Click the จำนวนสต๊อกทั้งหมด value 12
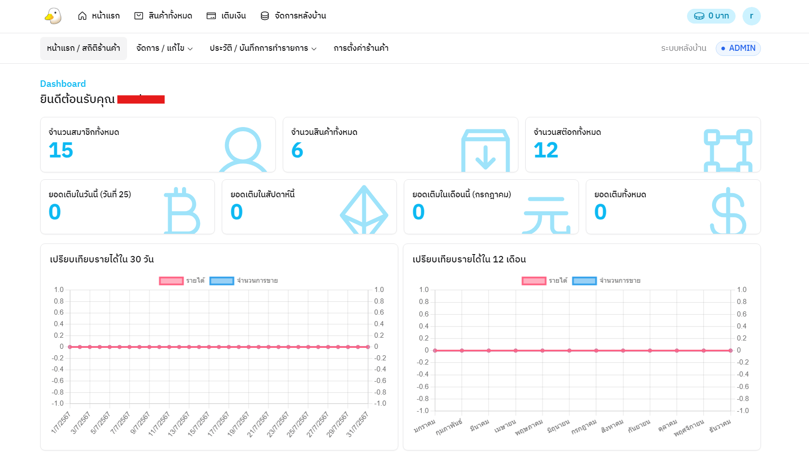 point(546,151)
